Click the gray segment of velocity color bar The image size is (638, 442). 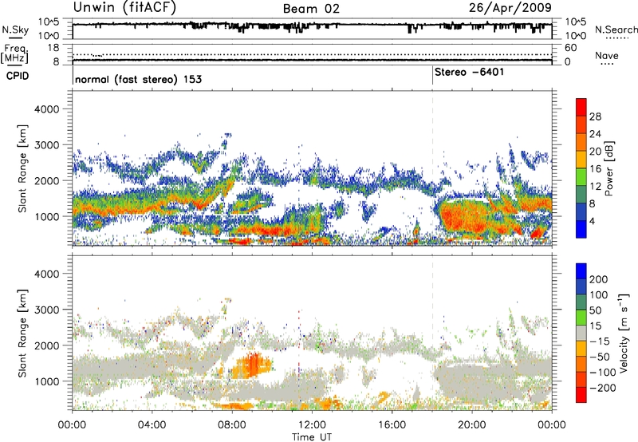pos(581,333)
